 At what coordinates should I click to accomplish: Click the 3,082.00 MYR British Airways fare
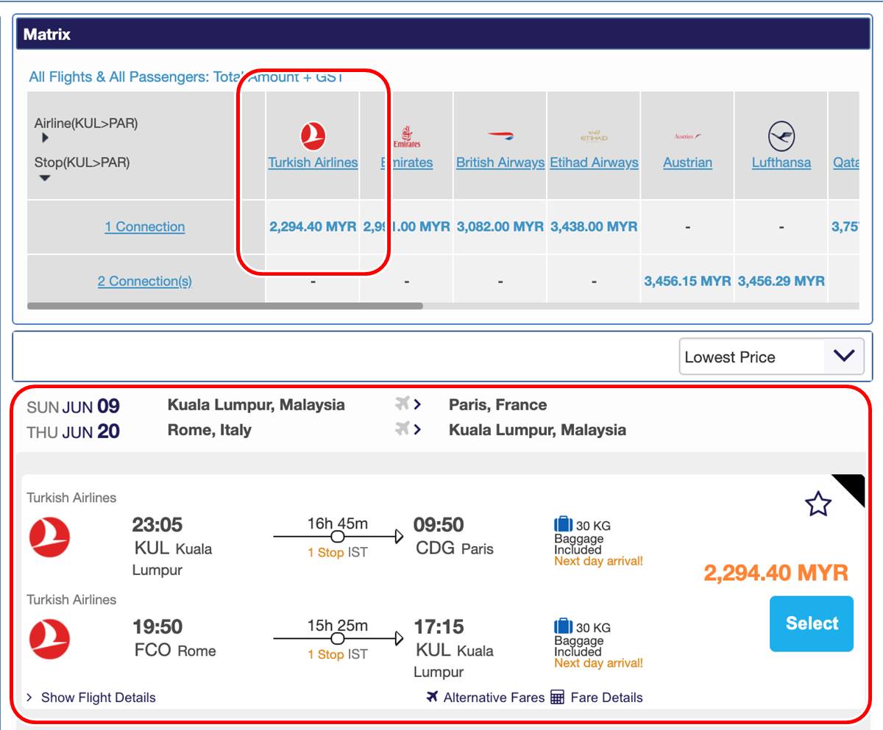500,227
